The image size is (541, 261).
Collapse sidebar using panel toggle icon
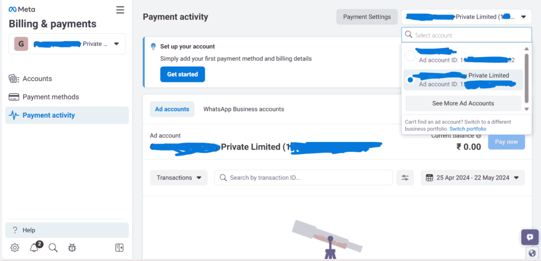pos(119,247)
